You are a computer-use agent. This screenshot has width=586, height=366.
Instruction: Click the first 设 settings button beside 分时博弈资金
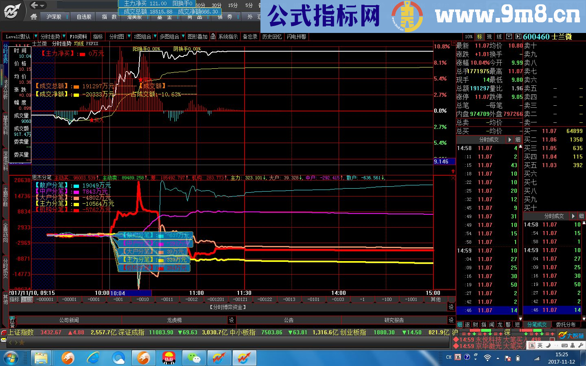[451, 307]
